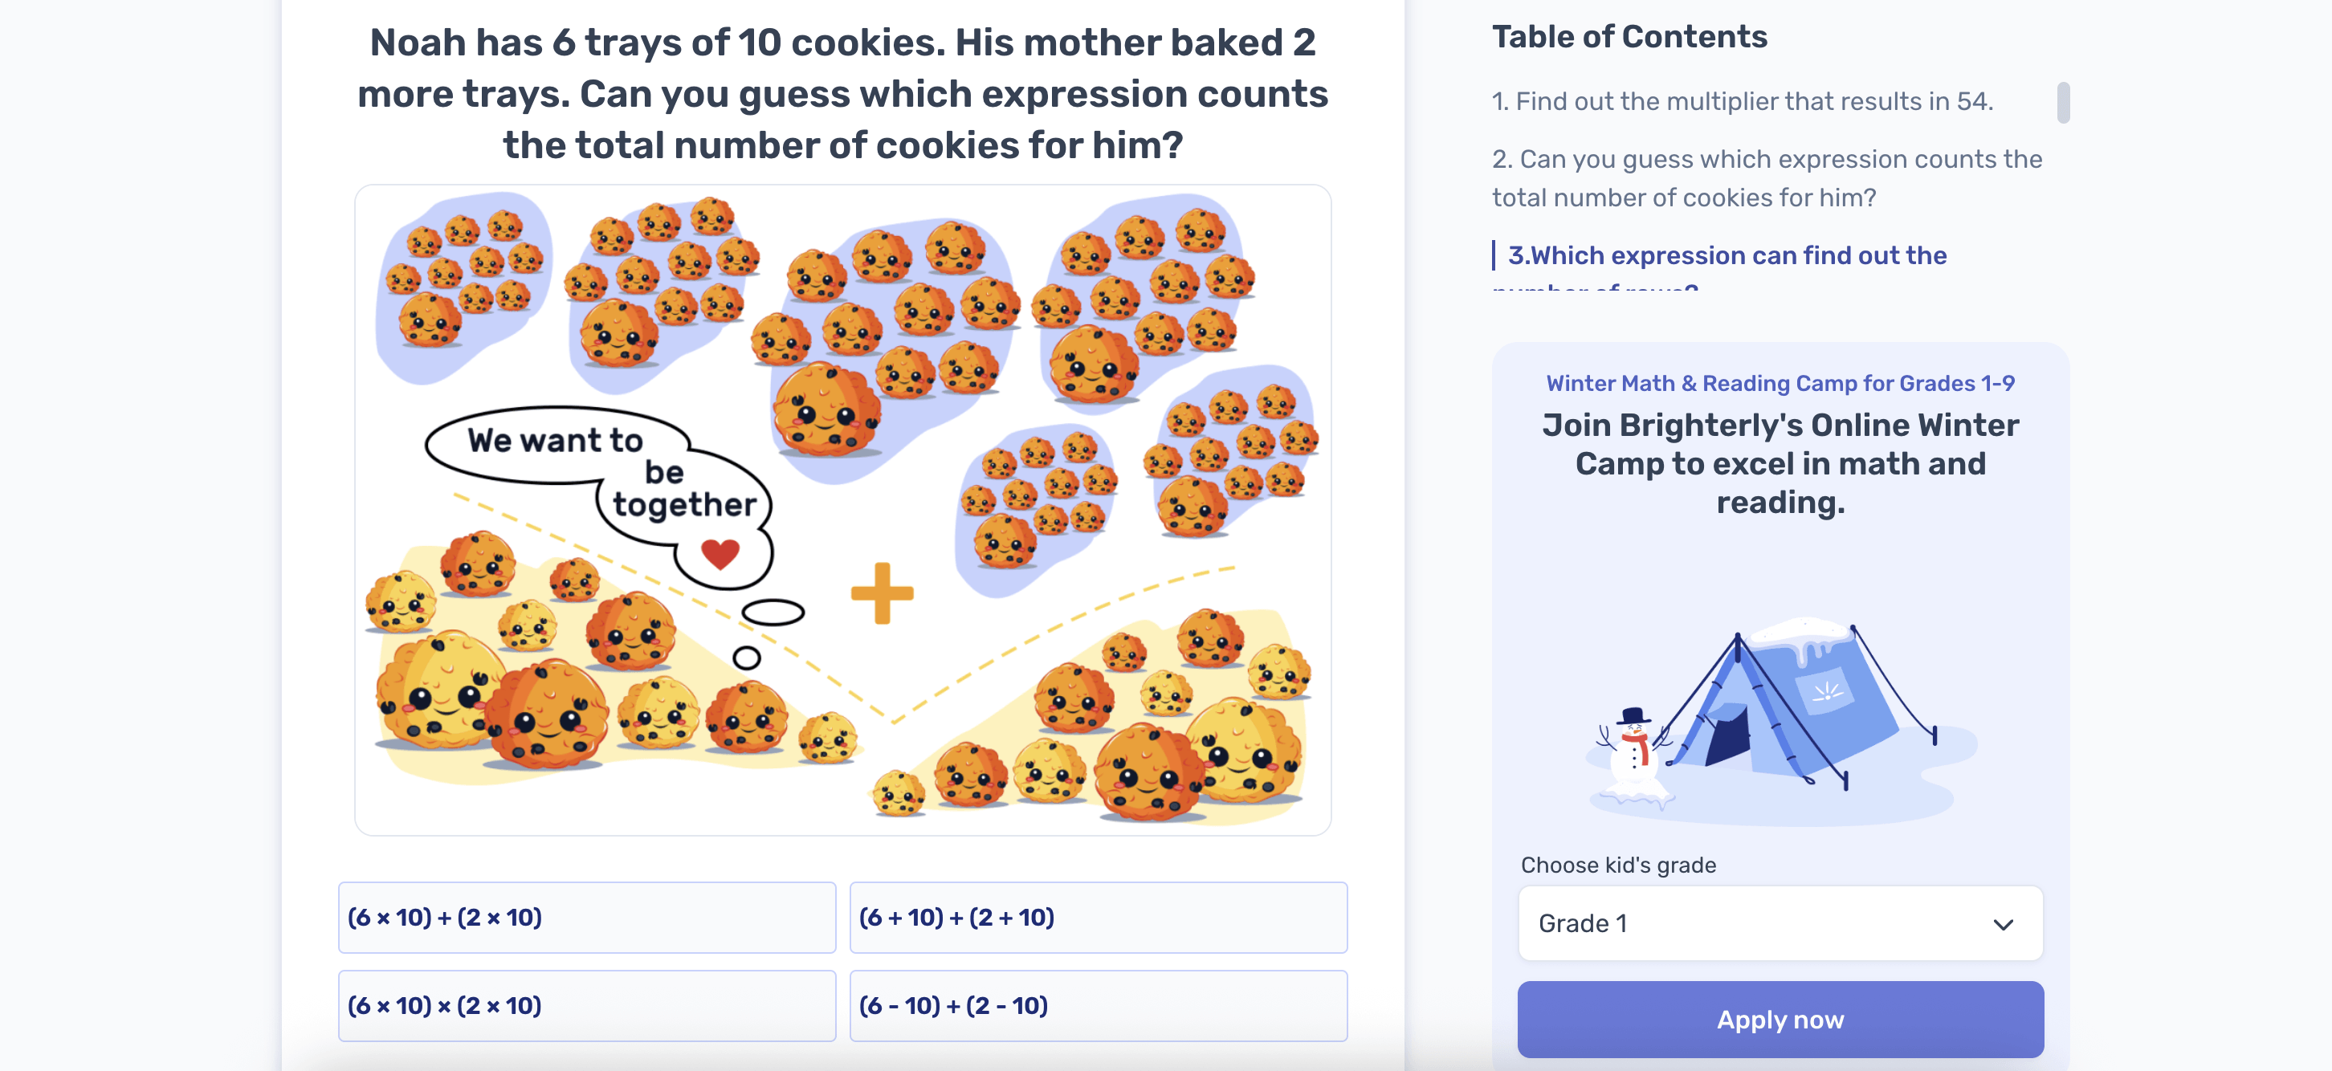Click the Winter Math & Reading Camp heading
Image resolution: width=2332 pixels, height=1071 pixels.
[1779, 383]
